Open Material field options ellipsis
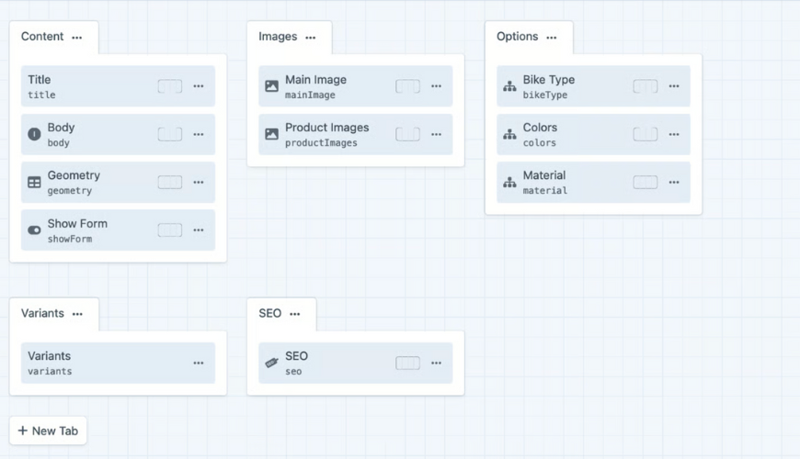The image size is (800, 459). (x=674, y=183)
